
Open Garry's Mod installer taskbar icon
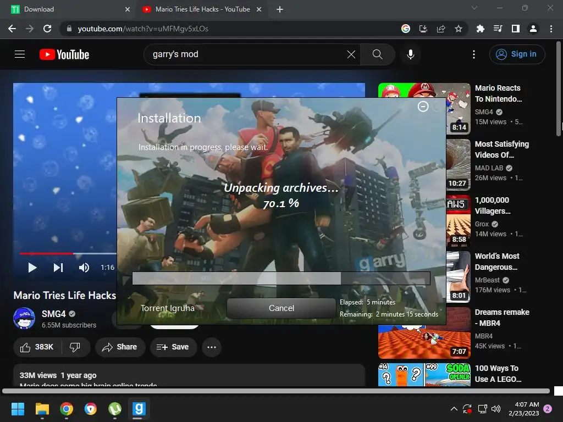[x=139, y=409]
